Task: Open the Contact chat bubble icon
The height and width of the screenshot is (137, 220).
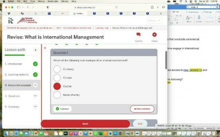Action: 138,35
